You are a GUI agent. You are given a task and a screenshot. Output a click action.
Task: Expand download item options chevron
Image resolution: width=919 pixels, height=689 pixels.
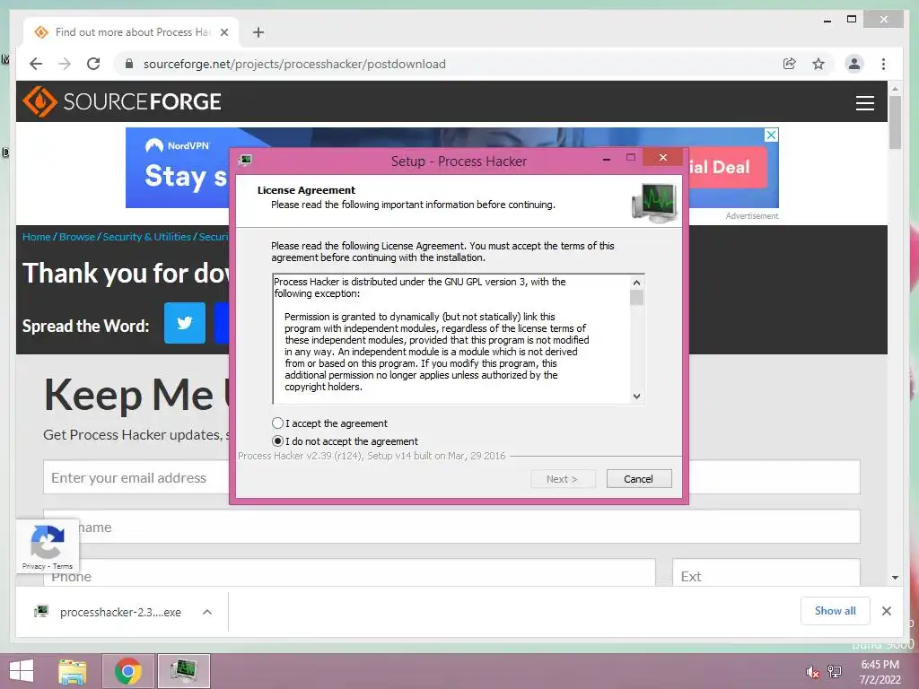coord(207,612)
